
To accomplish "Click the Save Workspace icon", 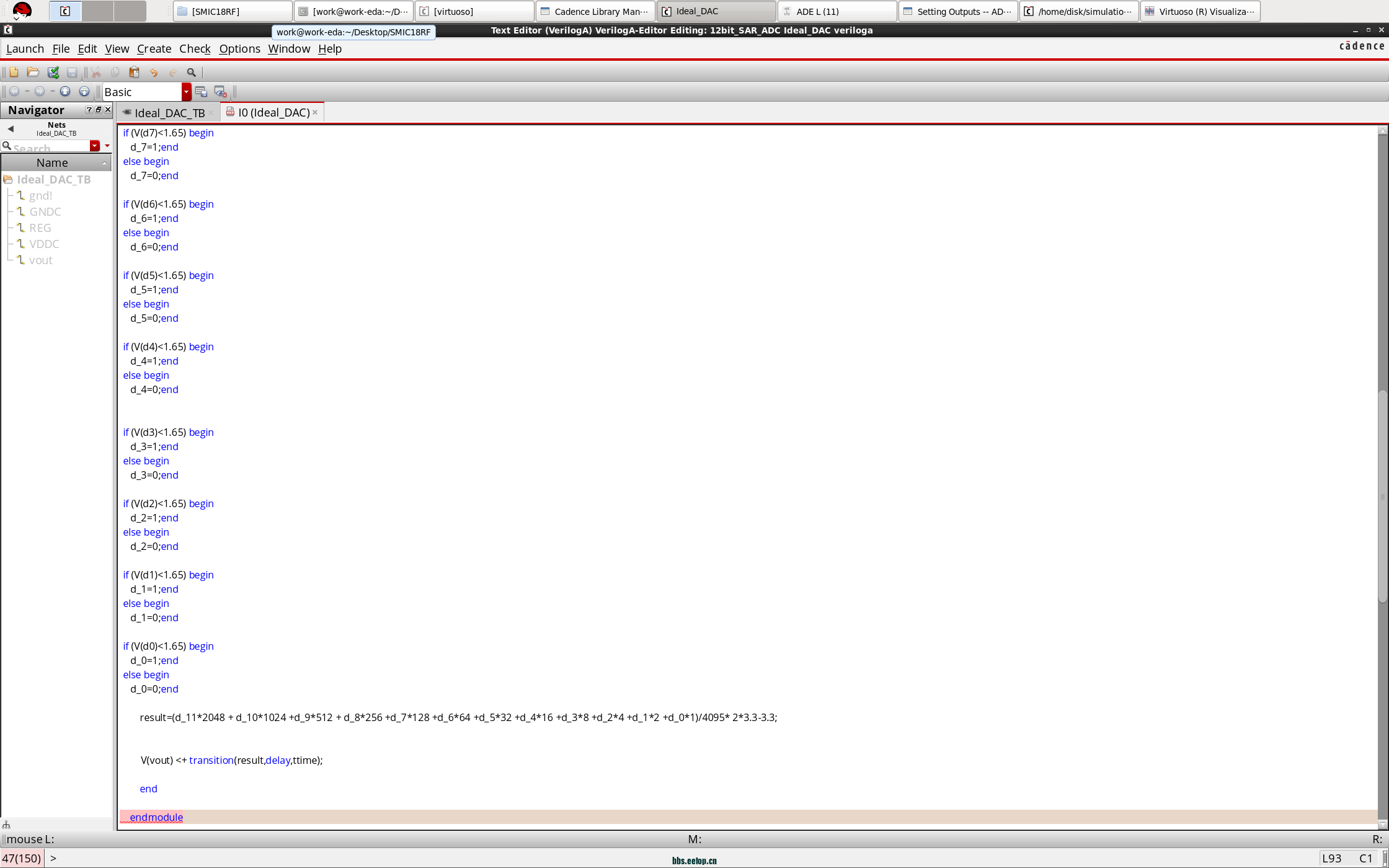I will [201, 92].
